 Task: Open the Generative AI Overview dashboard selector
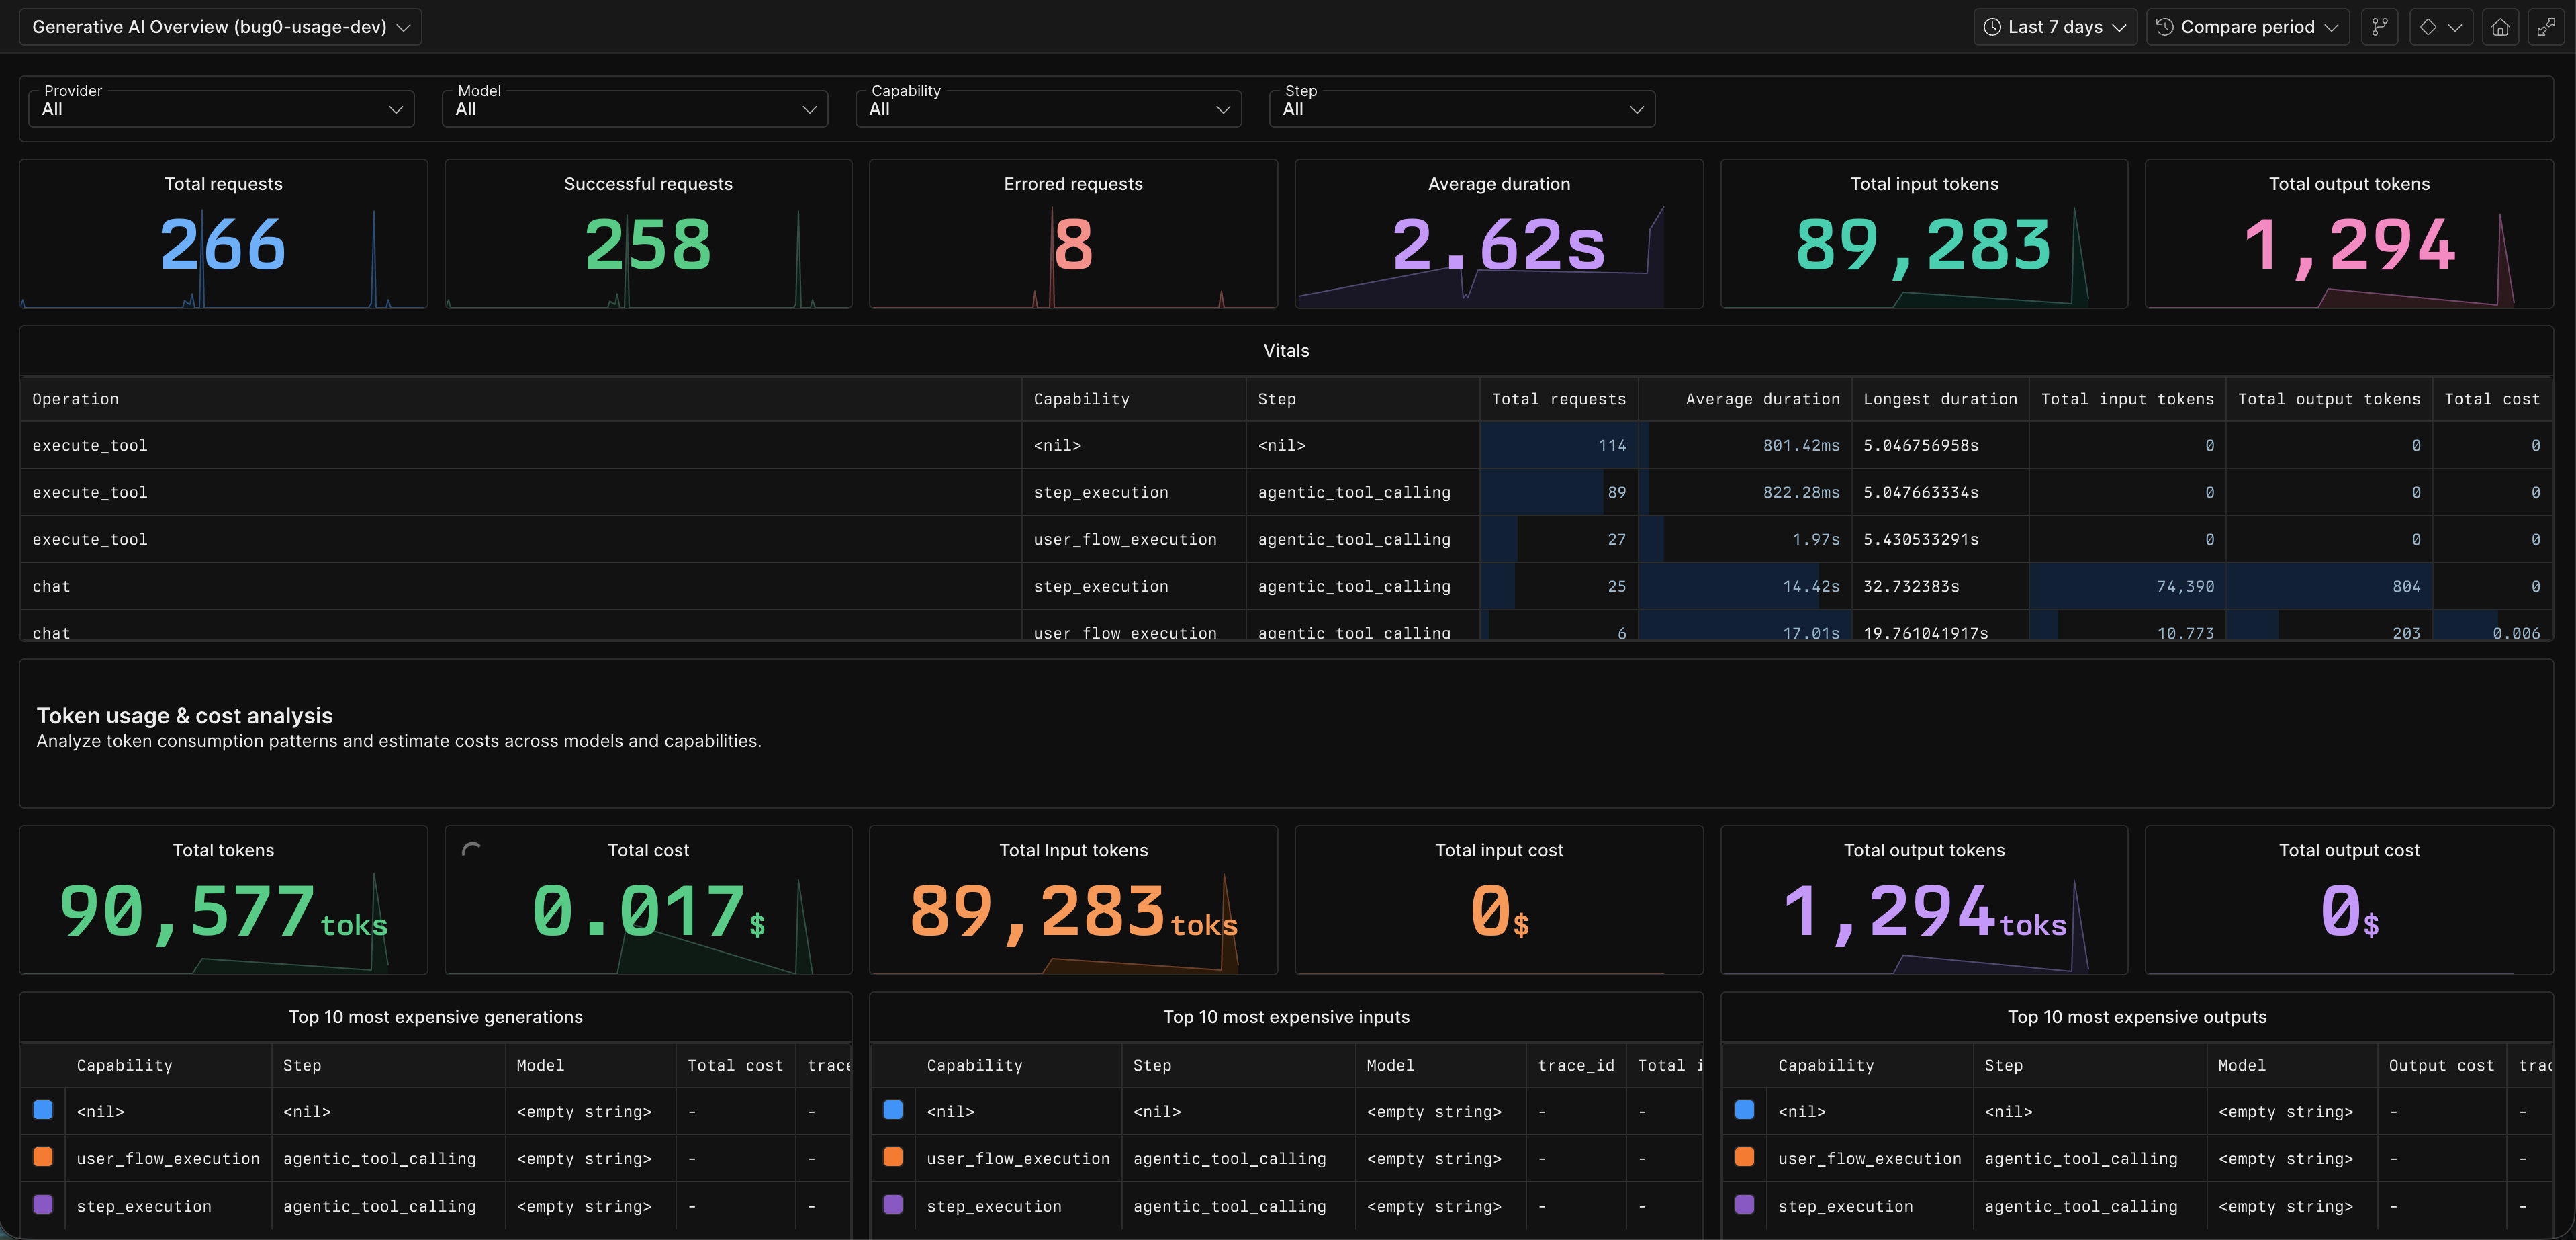tap(219, 26)
